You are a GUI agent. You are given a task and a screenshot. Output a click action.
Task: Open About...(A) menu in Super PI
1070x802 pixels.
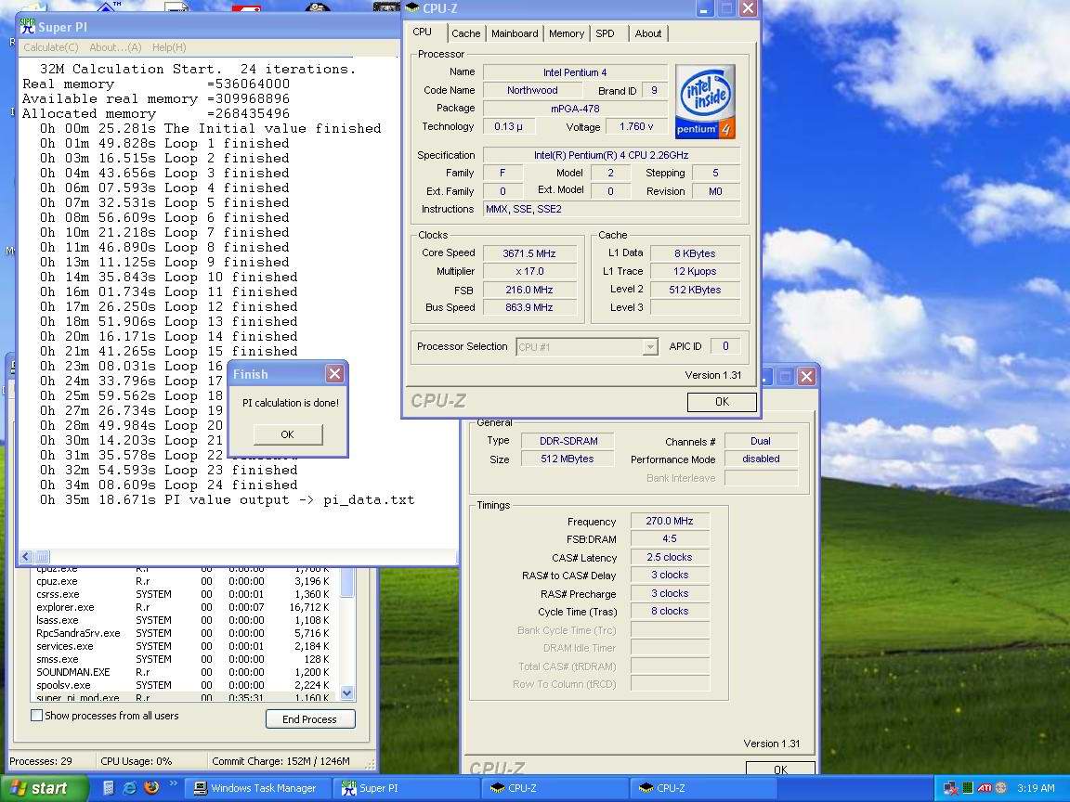tap(115, 47)
